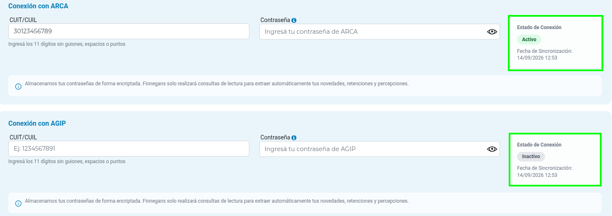The width and height of the screenshot is (612, 216).
Task: Click the encryption note text in ARCA section
Action: click(x=216, y=84)
